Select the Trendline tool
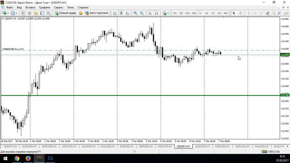 261,13
